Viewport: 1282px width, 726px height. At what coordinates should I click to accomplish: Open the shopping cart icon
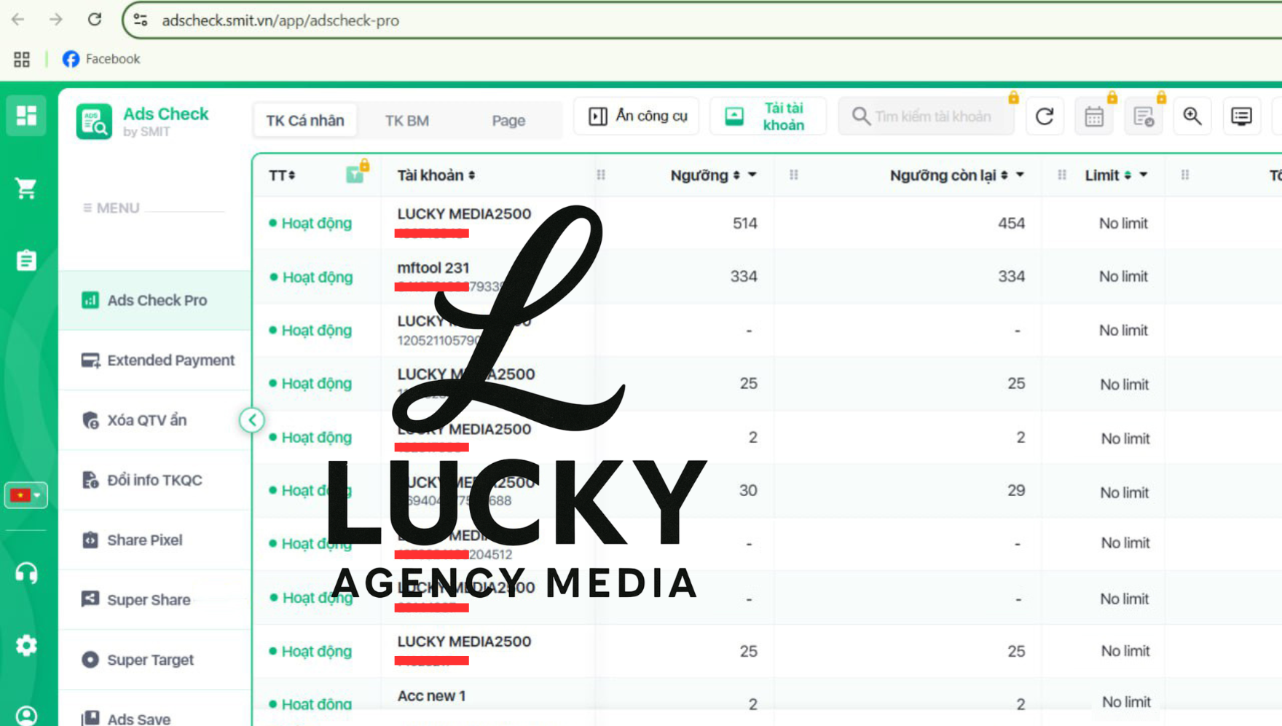[x=26, y=189]
